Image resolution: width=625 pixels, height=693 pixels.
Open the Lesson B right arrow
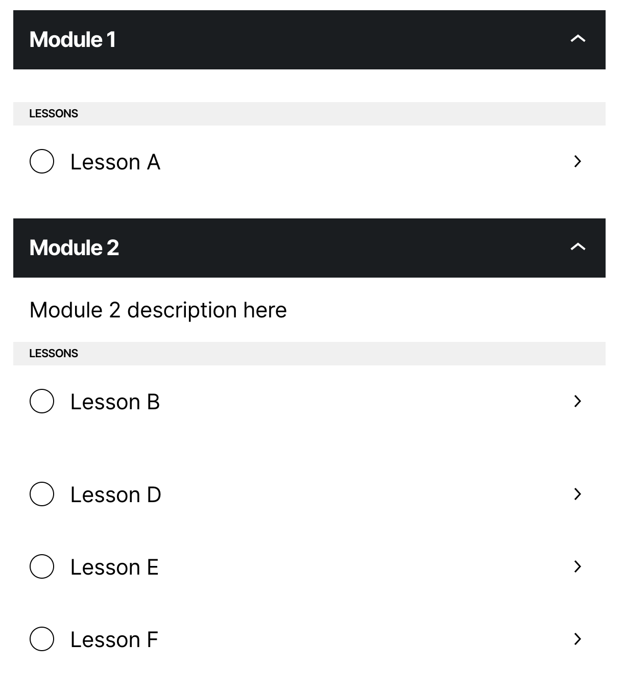[x=578, y=401]
